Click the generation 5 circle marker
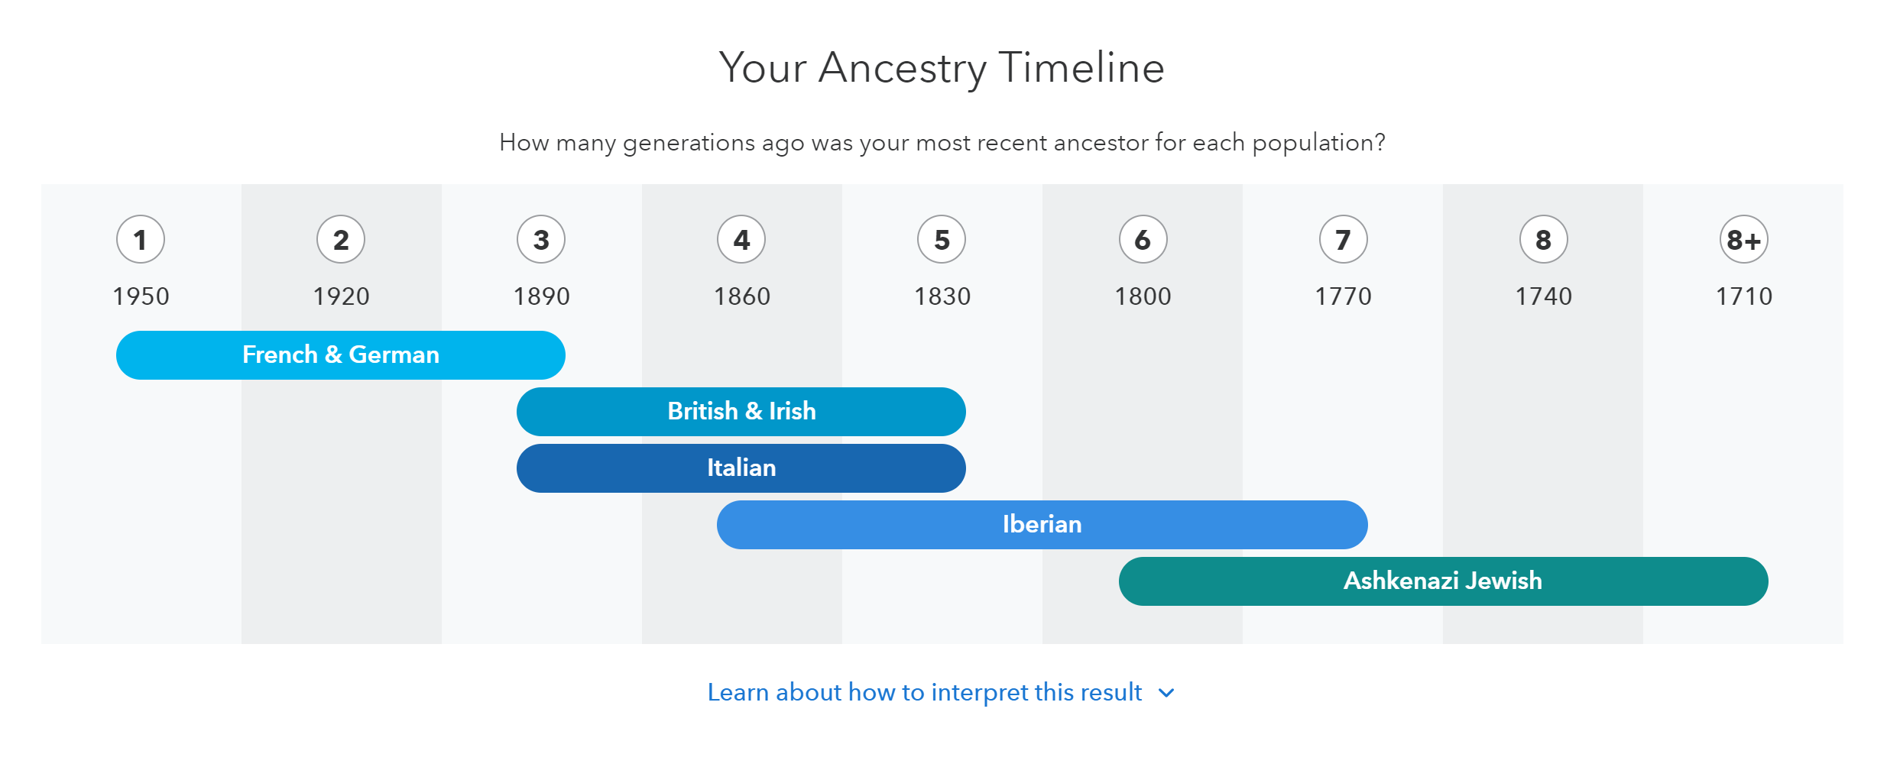Screen dimensions: 1887x767 coord(942,240)
